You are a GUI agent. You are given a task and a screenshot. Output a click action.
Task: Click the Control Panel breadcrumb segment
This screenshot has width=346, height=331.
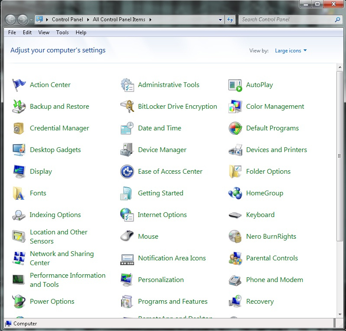click(x=67, y=19)
